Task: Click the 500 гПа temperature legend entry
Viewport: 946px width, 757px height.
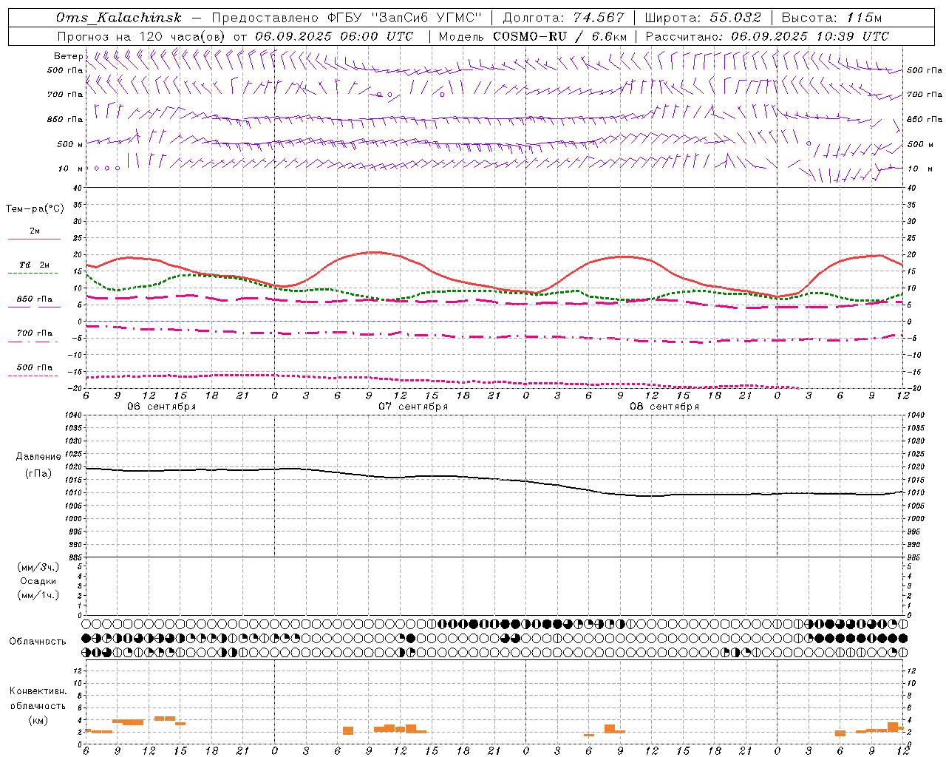Action: (x=35, y=367)
